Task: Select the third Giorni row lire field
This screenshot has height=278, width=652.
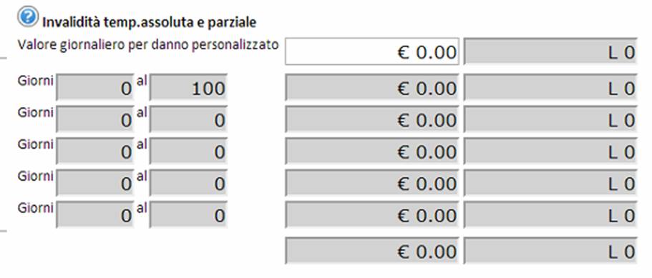Action: pyautogui.click(x=550, y=152)
